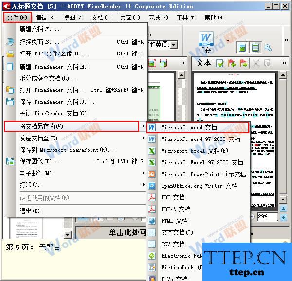Click the Excel icon beside Microsoft Excel 文档(E)
The width and height of the screenshot is (292, 281).
pos(152,151)
